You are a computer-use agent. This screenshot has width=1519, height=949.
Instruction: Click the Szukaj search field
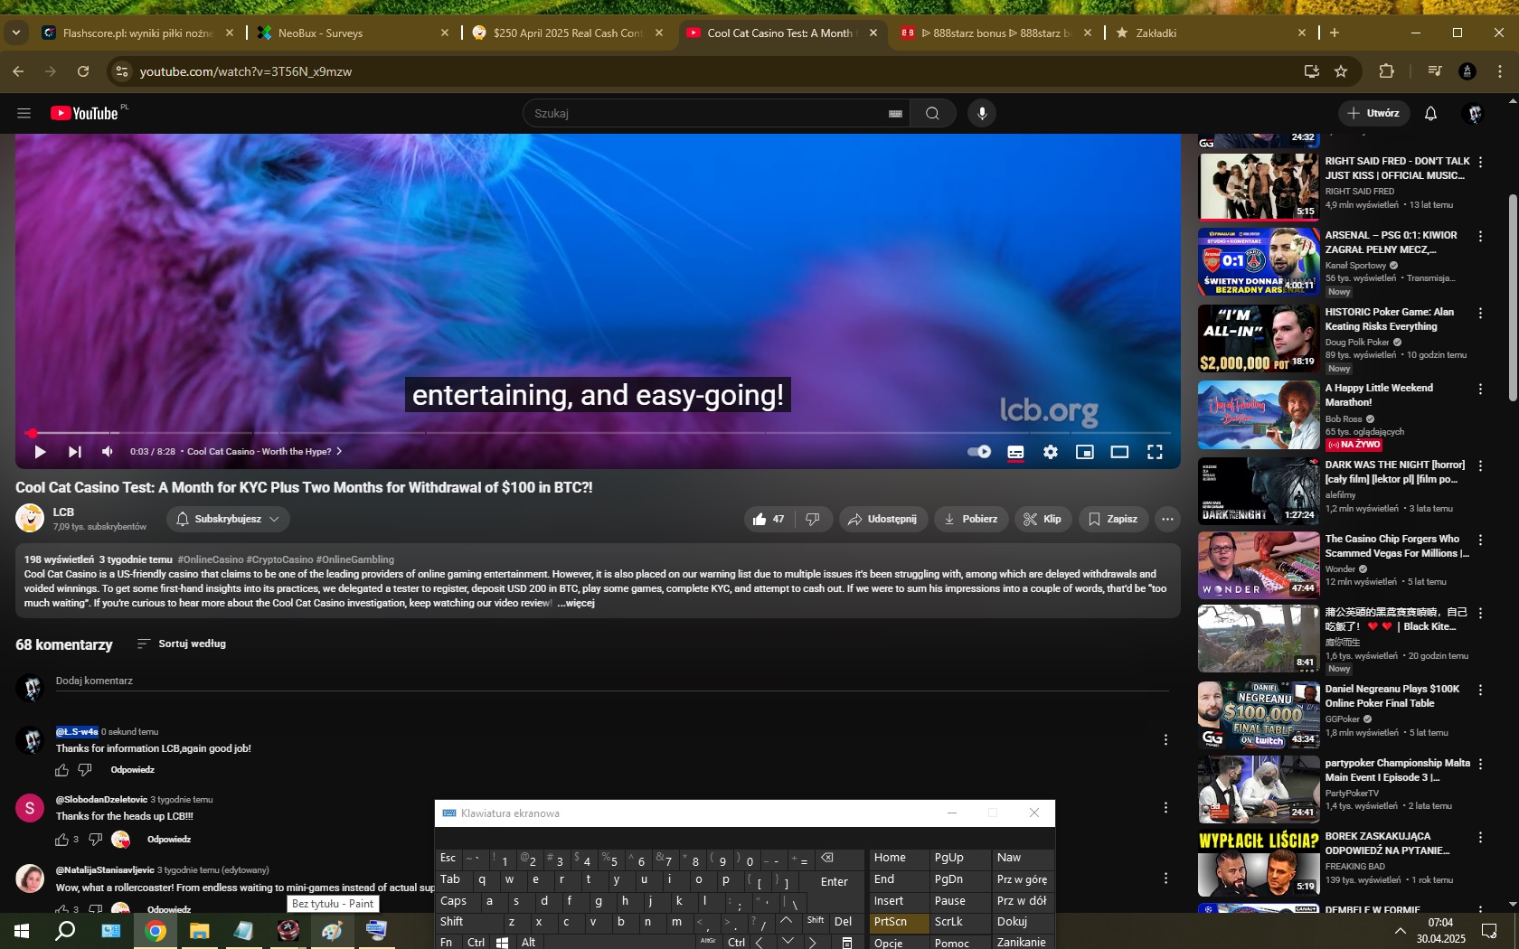tap(705, 113)
